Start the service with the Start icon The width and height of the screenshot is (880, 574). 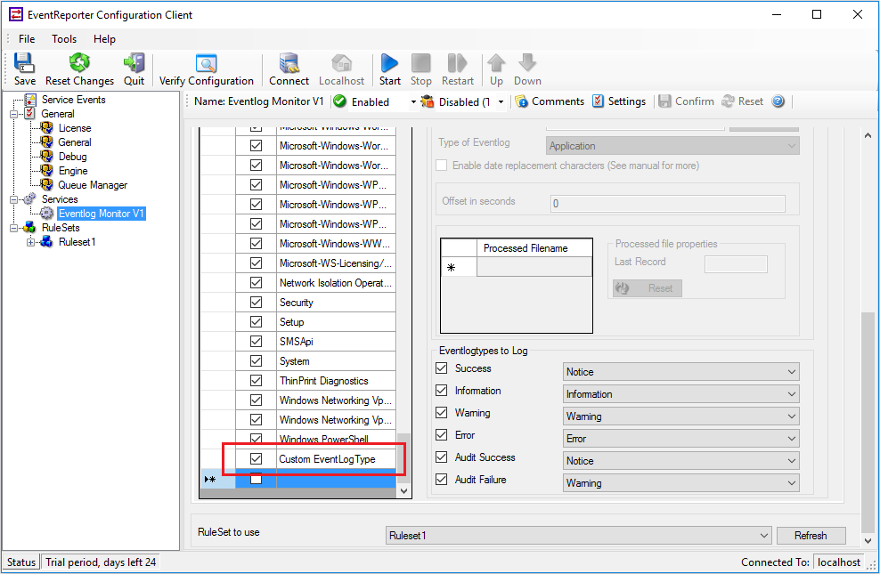pos(389,69)
